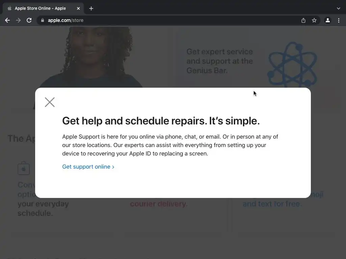Image resolution: width=346 pixels, height=259 pixels.
Task: Bookmark this page with the star icon
Action: pos(314,20)
